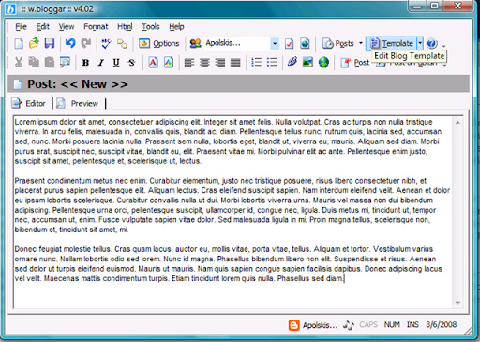
Task: Switch to the Preview tab
Action: (x=78, y=103)
